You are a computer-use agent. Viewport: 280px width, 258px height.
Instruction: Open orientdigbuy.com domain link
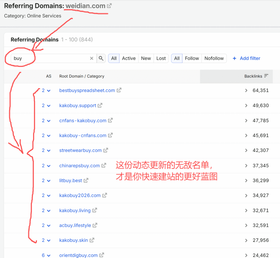pos(78,255)
